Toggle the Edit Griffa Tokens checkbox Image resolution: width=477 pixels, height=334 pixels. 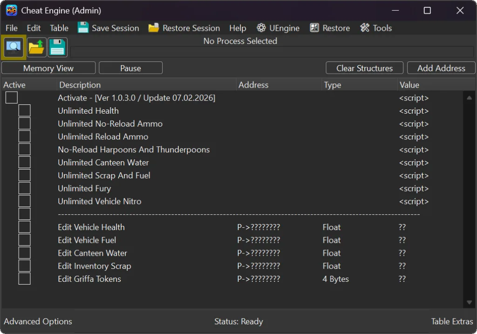click(24, 279)
